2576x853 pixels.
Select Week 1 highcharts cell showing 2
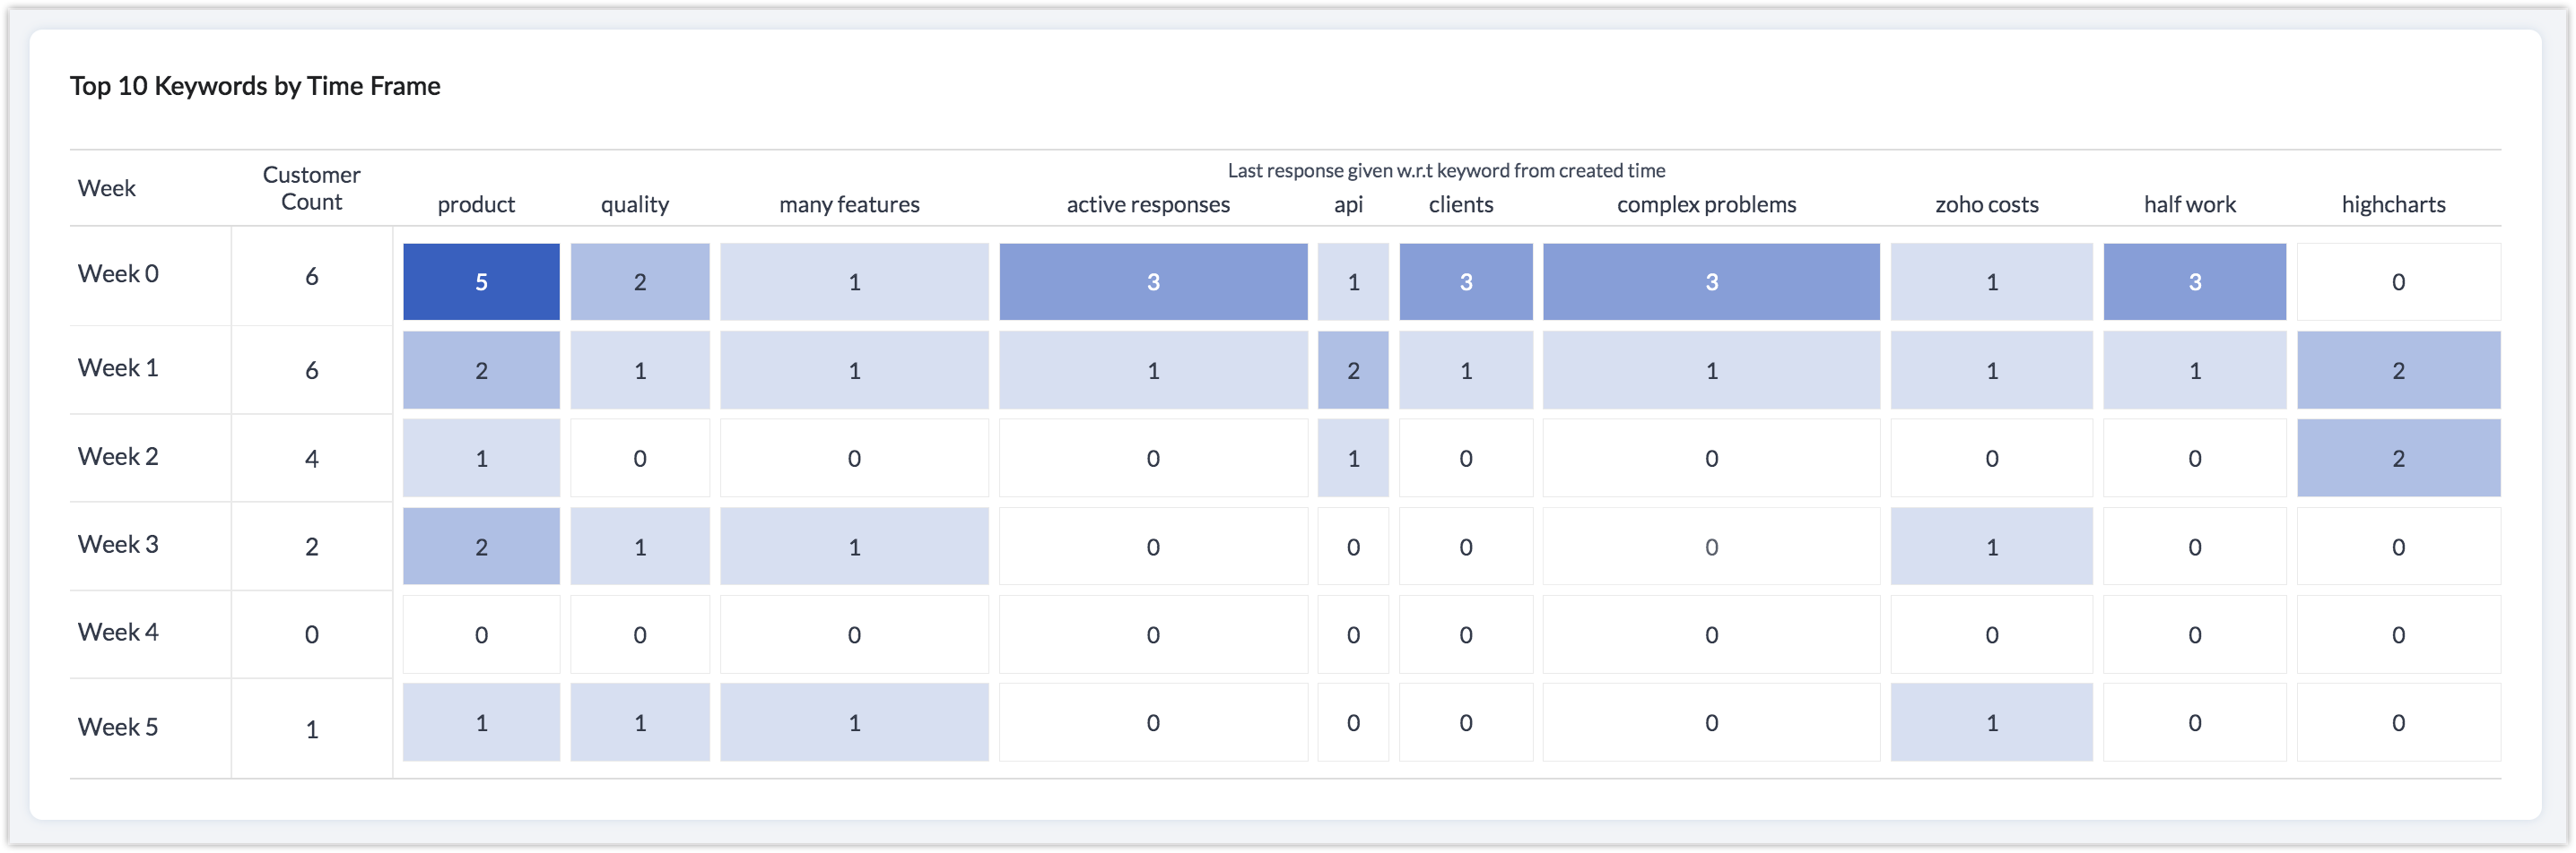(2398, 371)
